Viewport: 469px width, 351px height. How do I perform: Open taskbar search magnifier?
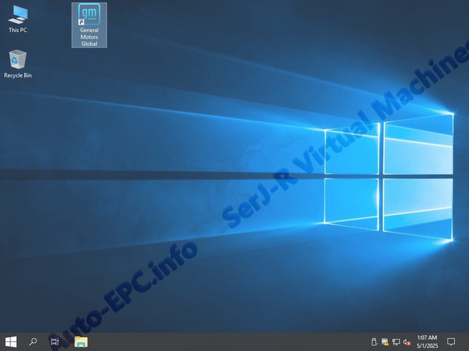[x=33, y=341]
